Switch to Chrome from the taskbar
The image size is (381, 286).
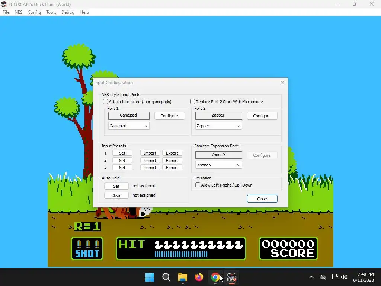[215, 277]
